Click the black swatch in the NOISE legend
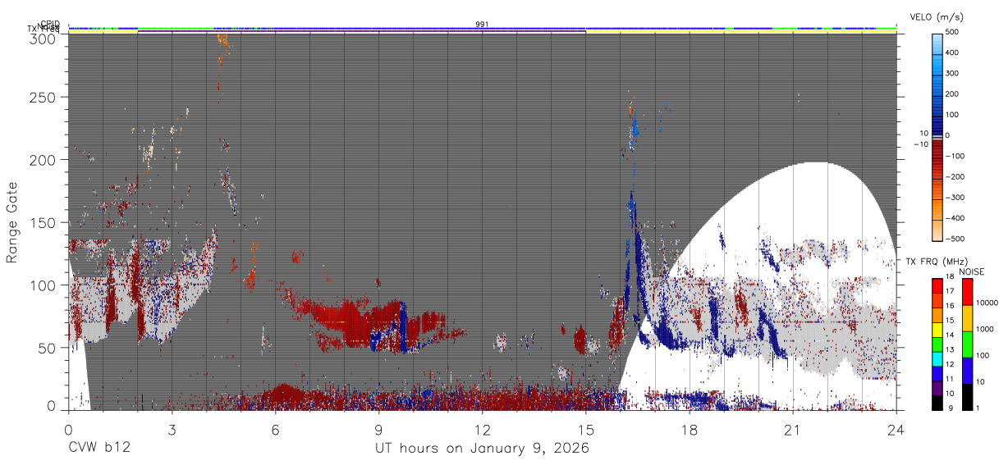The image size is (1008, 465). click(967, 397)
